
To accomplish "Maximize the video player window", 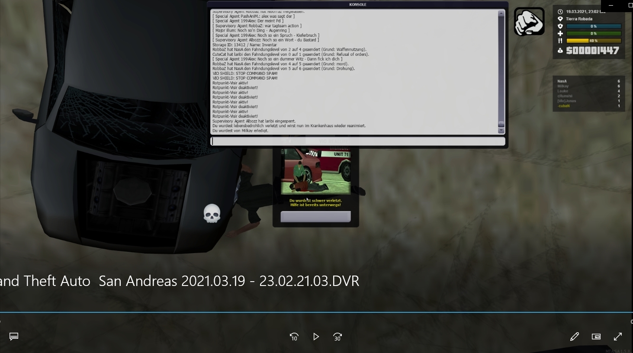I will tap(630, 5).
